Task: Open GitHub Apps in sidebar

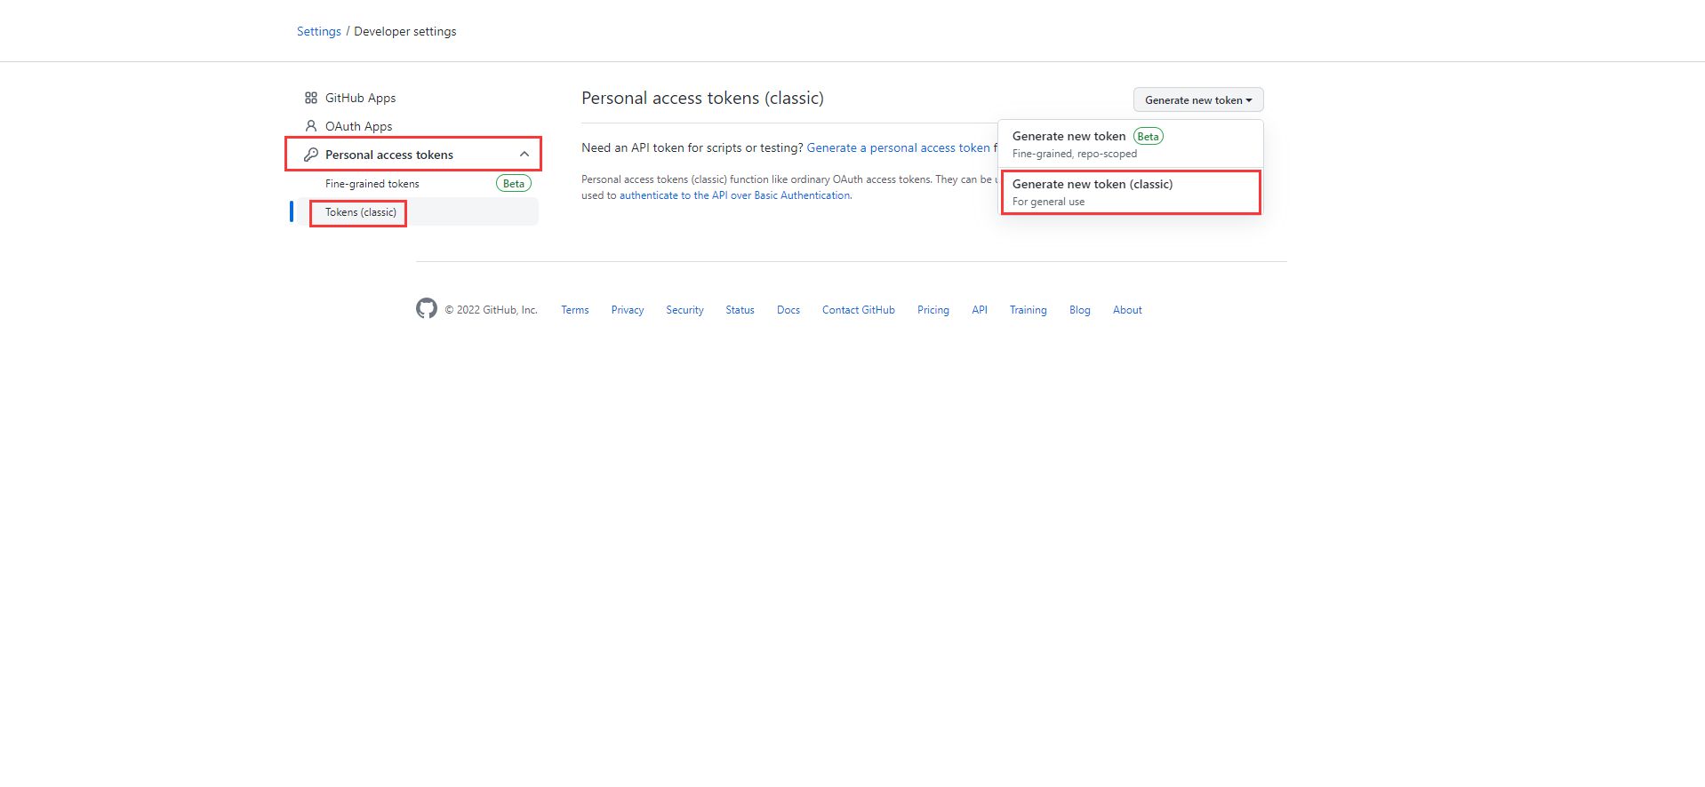Action: click(360, 98)
